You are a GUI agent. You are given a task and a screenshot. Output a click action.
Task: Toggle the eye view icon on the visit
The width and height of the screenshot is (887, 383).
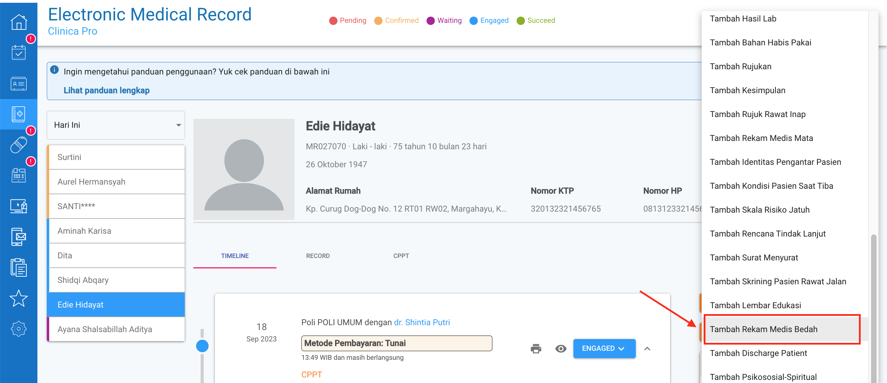[x=561, y=348]
